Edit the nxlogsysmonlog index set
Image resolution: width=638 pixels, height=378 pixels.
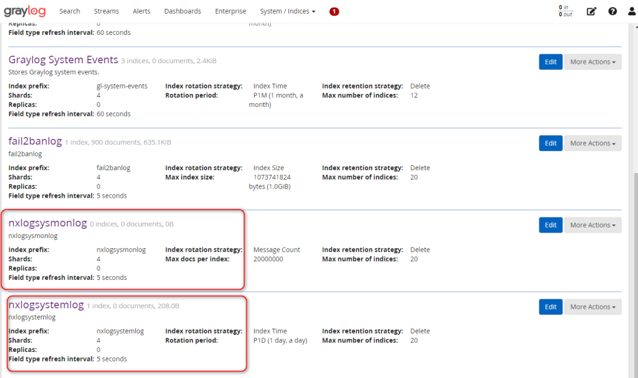(551, 225)
